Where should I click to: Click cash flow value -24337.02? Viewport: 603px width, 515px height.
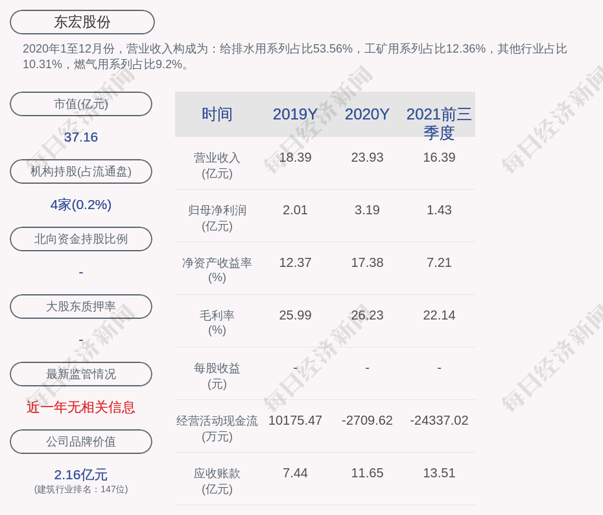tap(439, 420)
